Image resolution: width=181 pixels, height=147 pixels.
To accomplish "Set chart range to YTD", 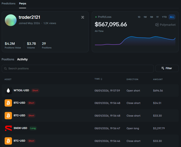I will tap(164, 17).
